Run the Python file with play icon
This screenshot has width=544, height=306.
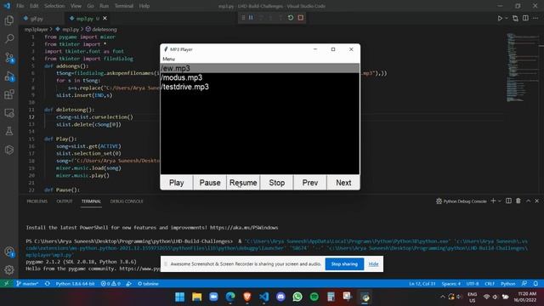tap(500, 18)
